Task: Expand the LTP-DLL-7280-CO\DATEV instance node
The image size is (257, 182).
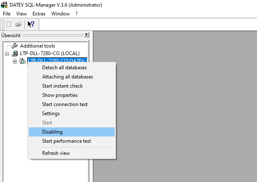Action: pyautogui.click(x=15, y=61)
